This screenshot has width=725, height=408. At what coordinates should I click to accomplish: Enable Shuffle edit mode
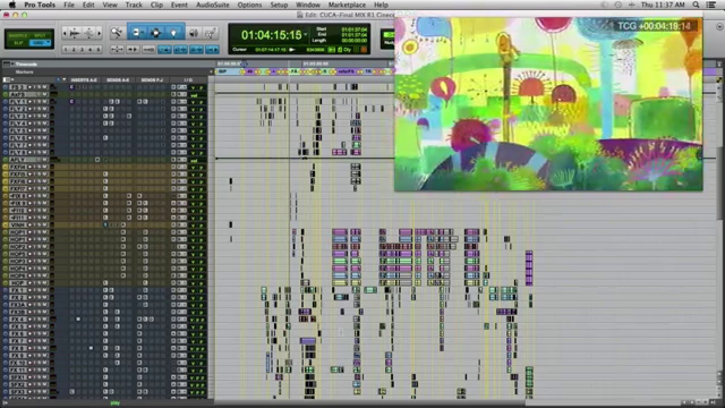tap(18, 35)
